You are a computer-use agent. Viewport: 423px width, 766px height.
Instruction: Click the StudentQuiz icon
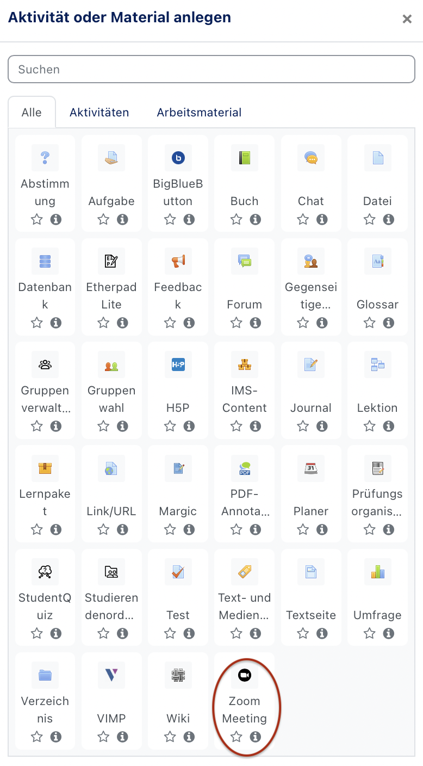coord(45,572)
